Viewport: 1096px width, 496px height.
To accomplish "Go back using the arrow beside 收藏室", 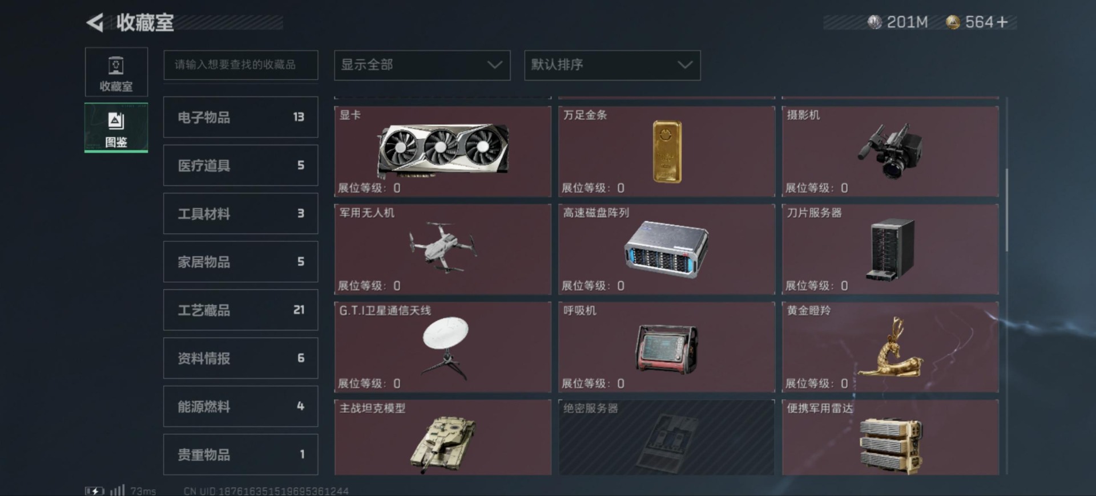I will click(95, 23).
